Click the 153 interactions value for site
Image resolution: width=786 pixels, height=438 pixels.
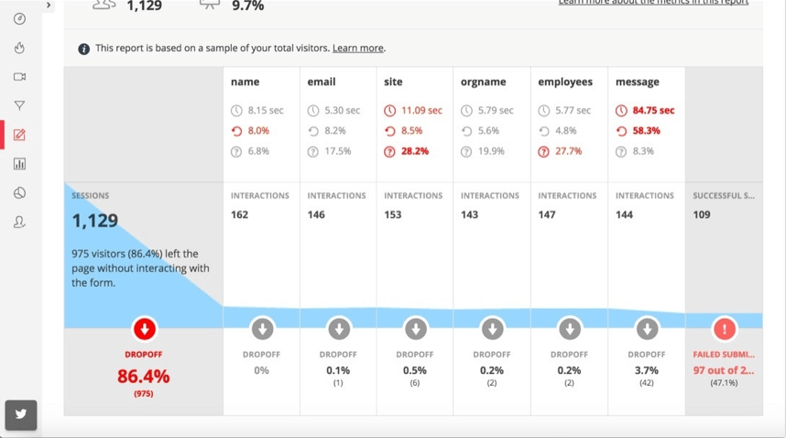coord(392,214)
